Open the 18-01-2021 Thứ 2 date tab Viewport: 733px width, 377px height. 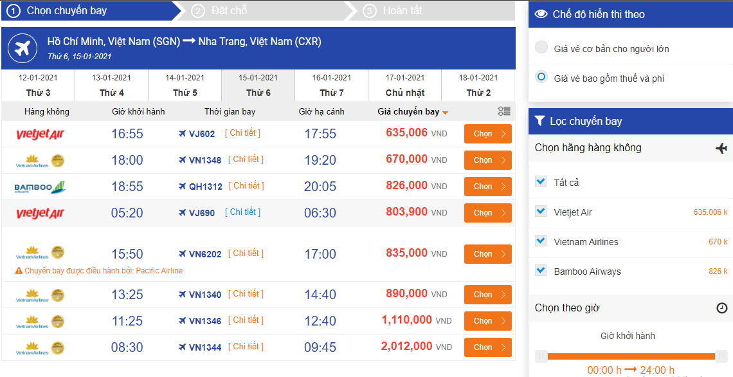click(478, 85)
